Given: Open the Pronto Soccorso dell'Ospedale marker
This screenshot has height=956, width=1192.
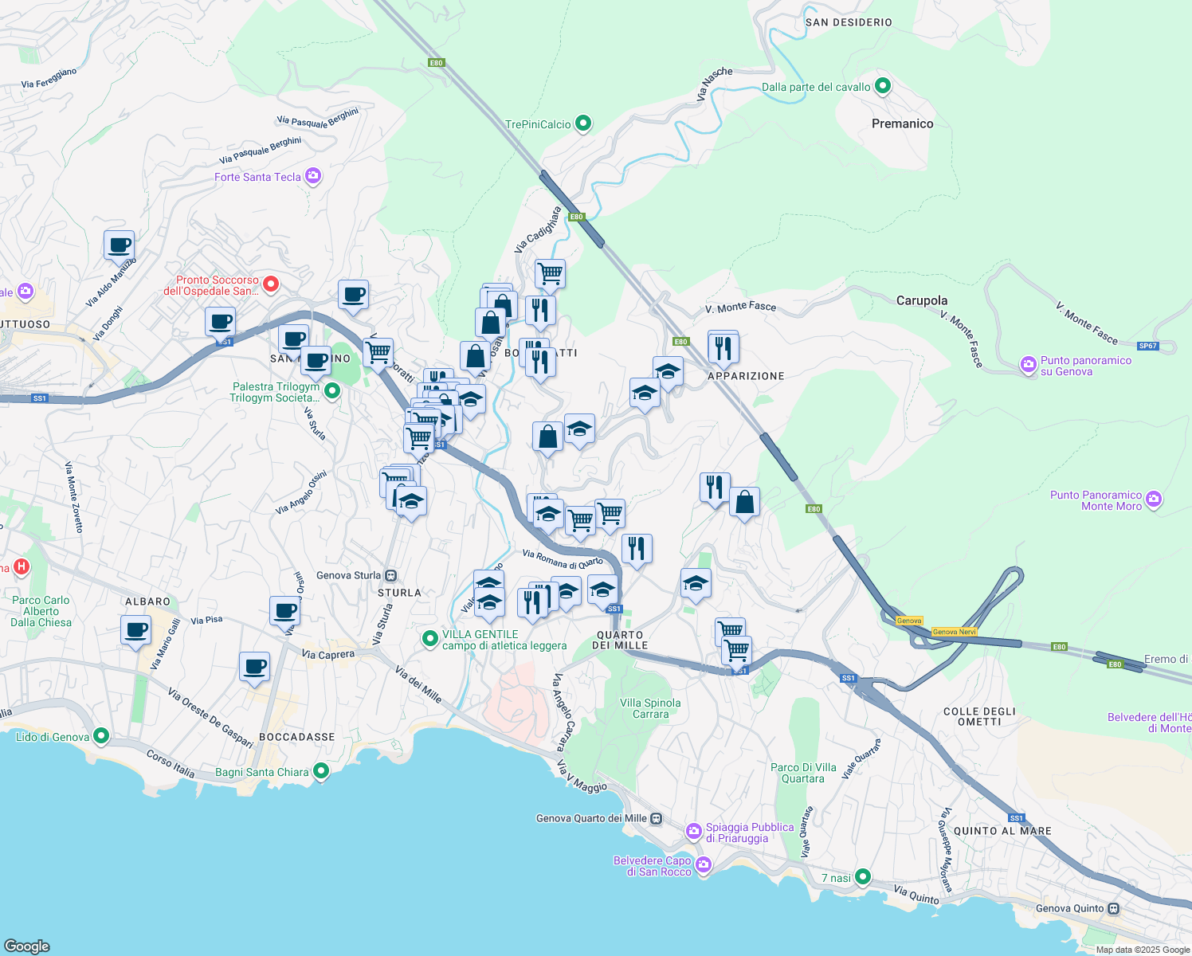Looking at the screenshot, I should [271, 284].
